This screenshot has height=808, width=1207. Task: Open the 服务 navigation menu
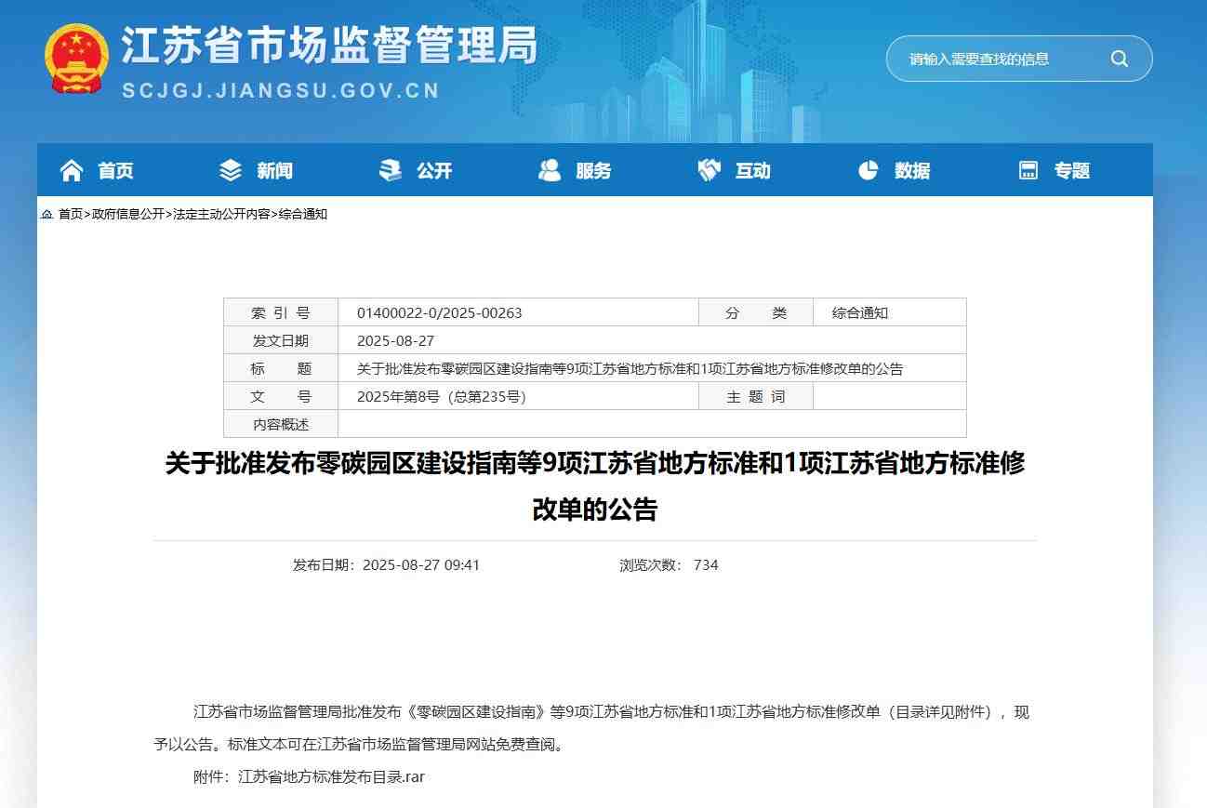click(x=593, y=170)
